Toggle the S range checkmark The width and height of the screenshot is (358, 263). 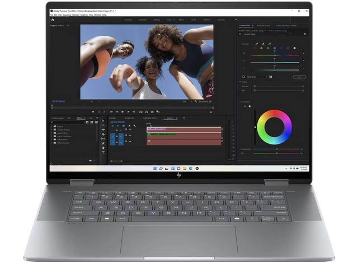point(304,60)
